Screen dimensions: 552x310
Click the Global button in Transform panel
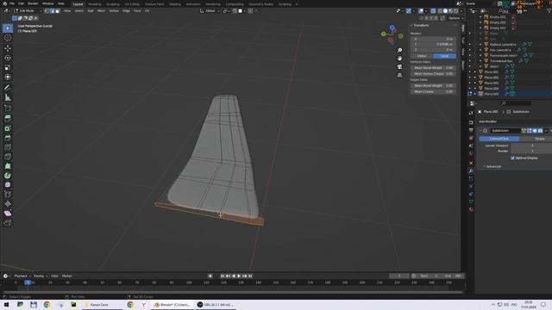pos(422,56)
